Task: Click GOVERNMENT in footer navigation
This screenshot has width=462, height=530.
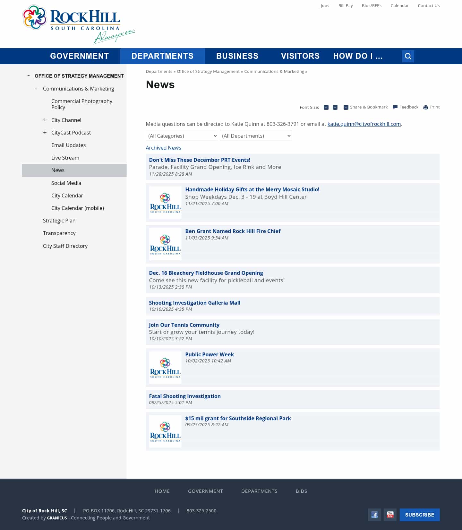Action: point(205,491)
